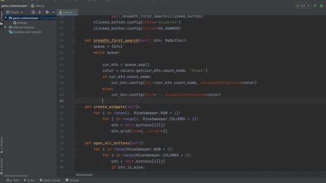
Task: Click main.py in the navigation breadcrumb
Action: point(38,6)
